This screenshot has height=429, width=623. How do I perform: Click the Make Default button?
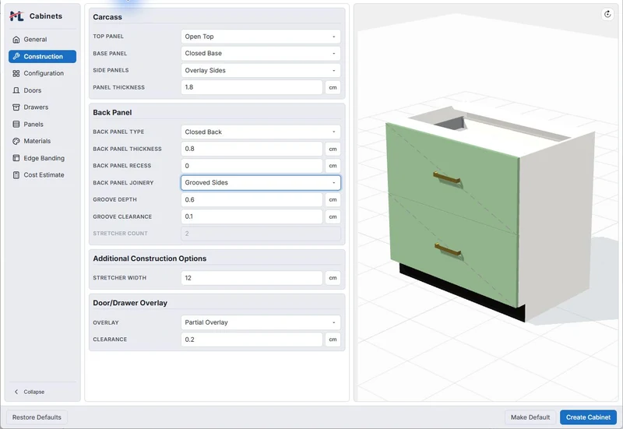[530, 417]
